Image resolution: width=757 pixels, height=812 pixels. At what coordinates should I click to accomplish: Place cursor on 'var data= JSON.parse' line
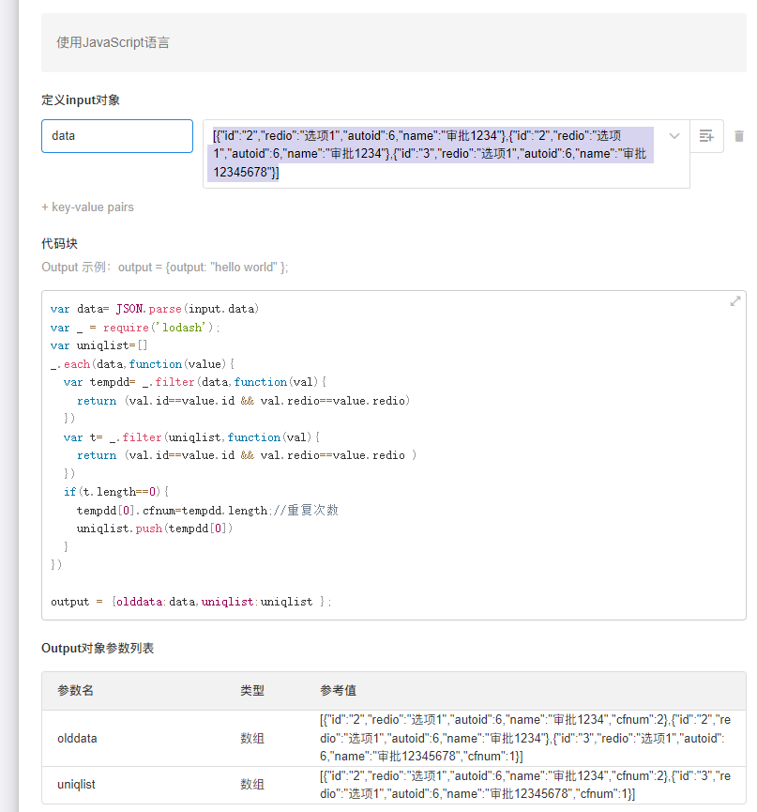[x=155, y=309]
